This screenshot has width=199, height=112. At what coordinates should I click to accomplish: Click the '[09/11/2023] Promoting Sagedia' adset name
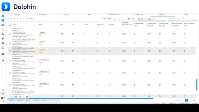click(23, 48)
